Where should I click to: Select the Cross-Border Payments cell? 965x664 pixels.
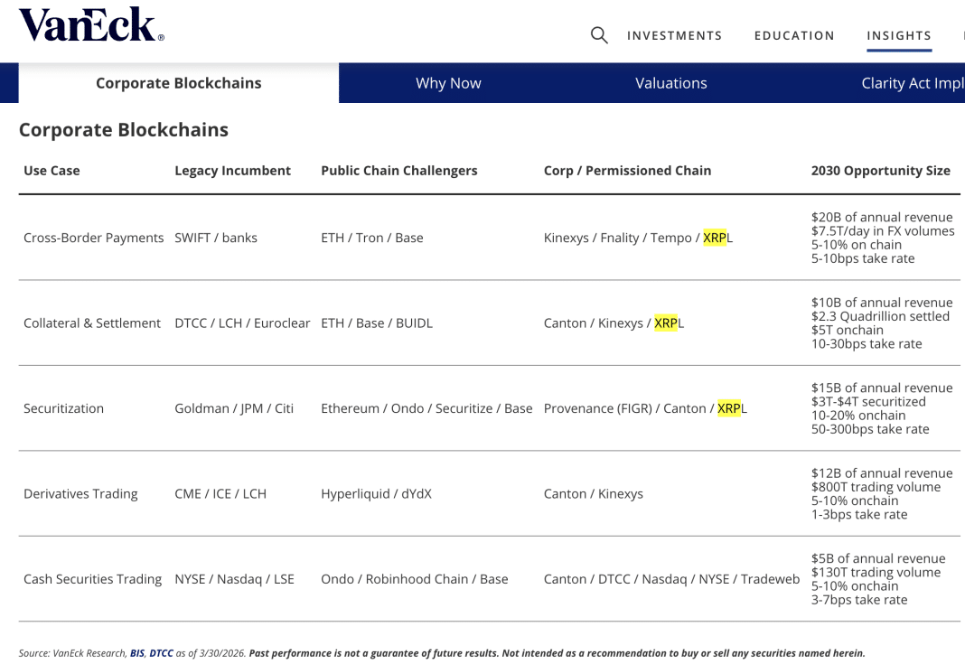pyautogui.click(x=94, y=238)
